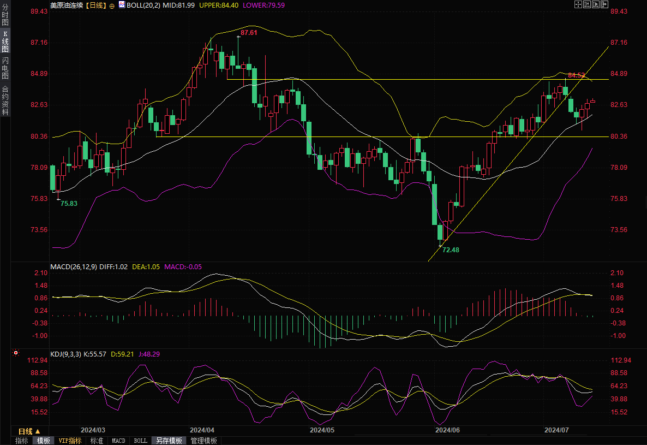The width and height of the screenshot is (647, 445).
Task: Apply the MACD template in bottom bar
Action: (118, 441)
